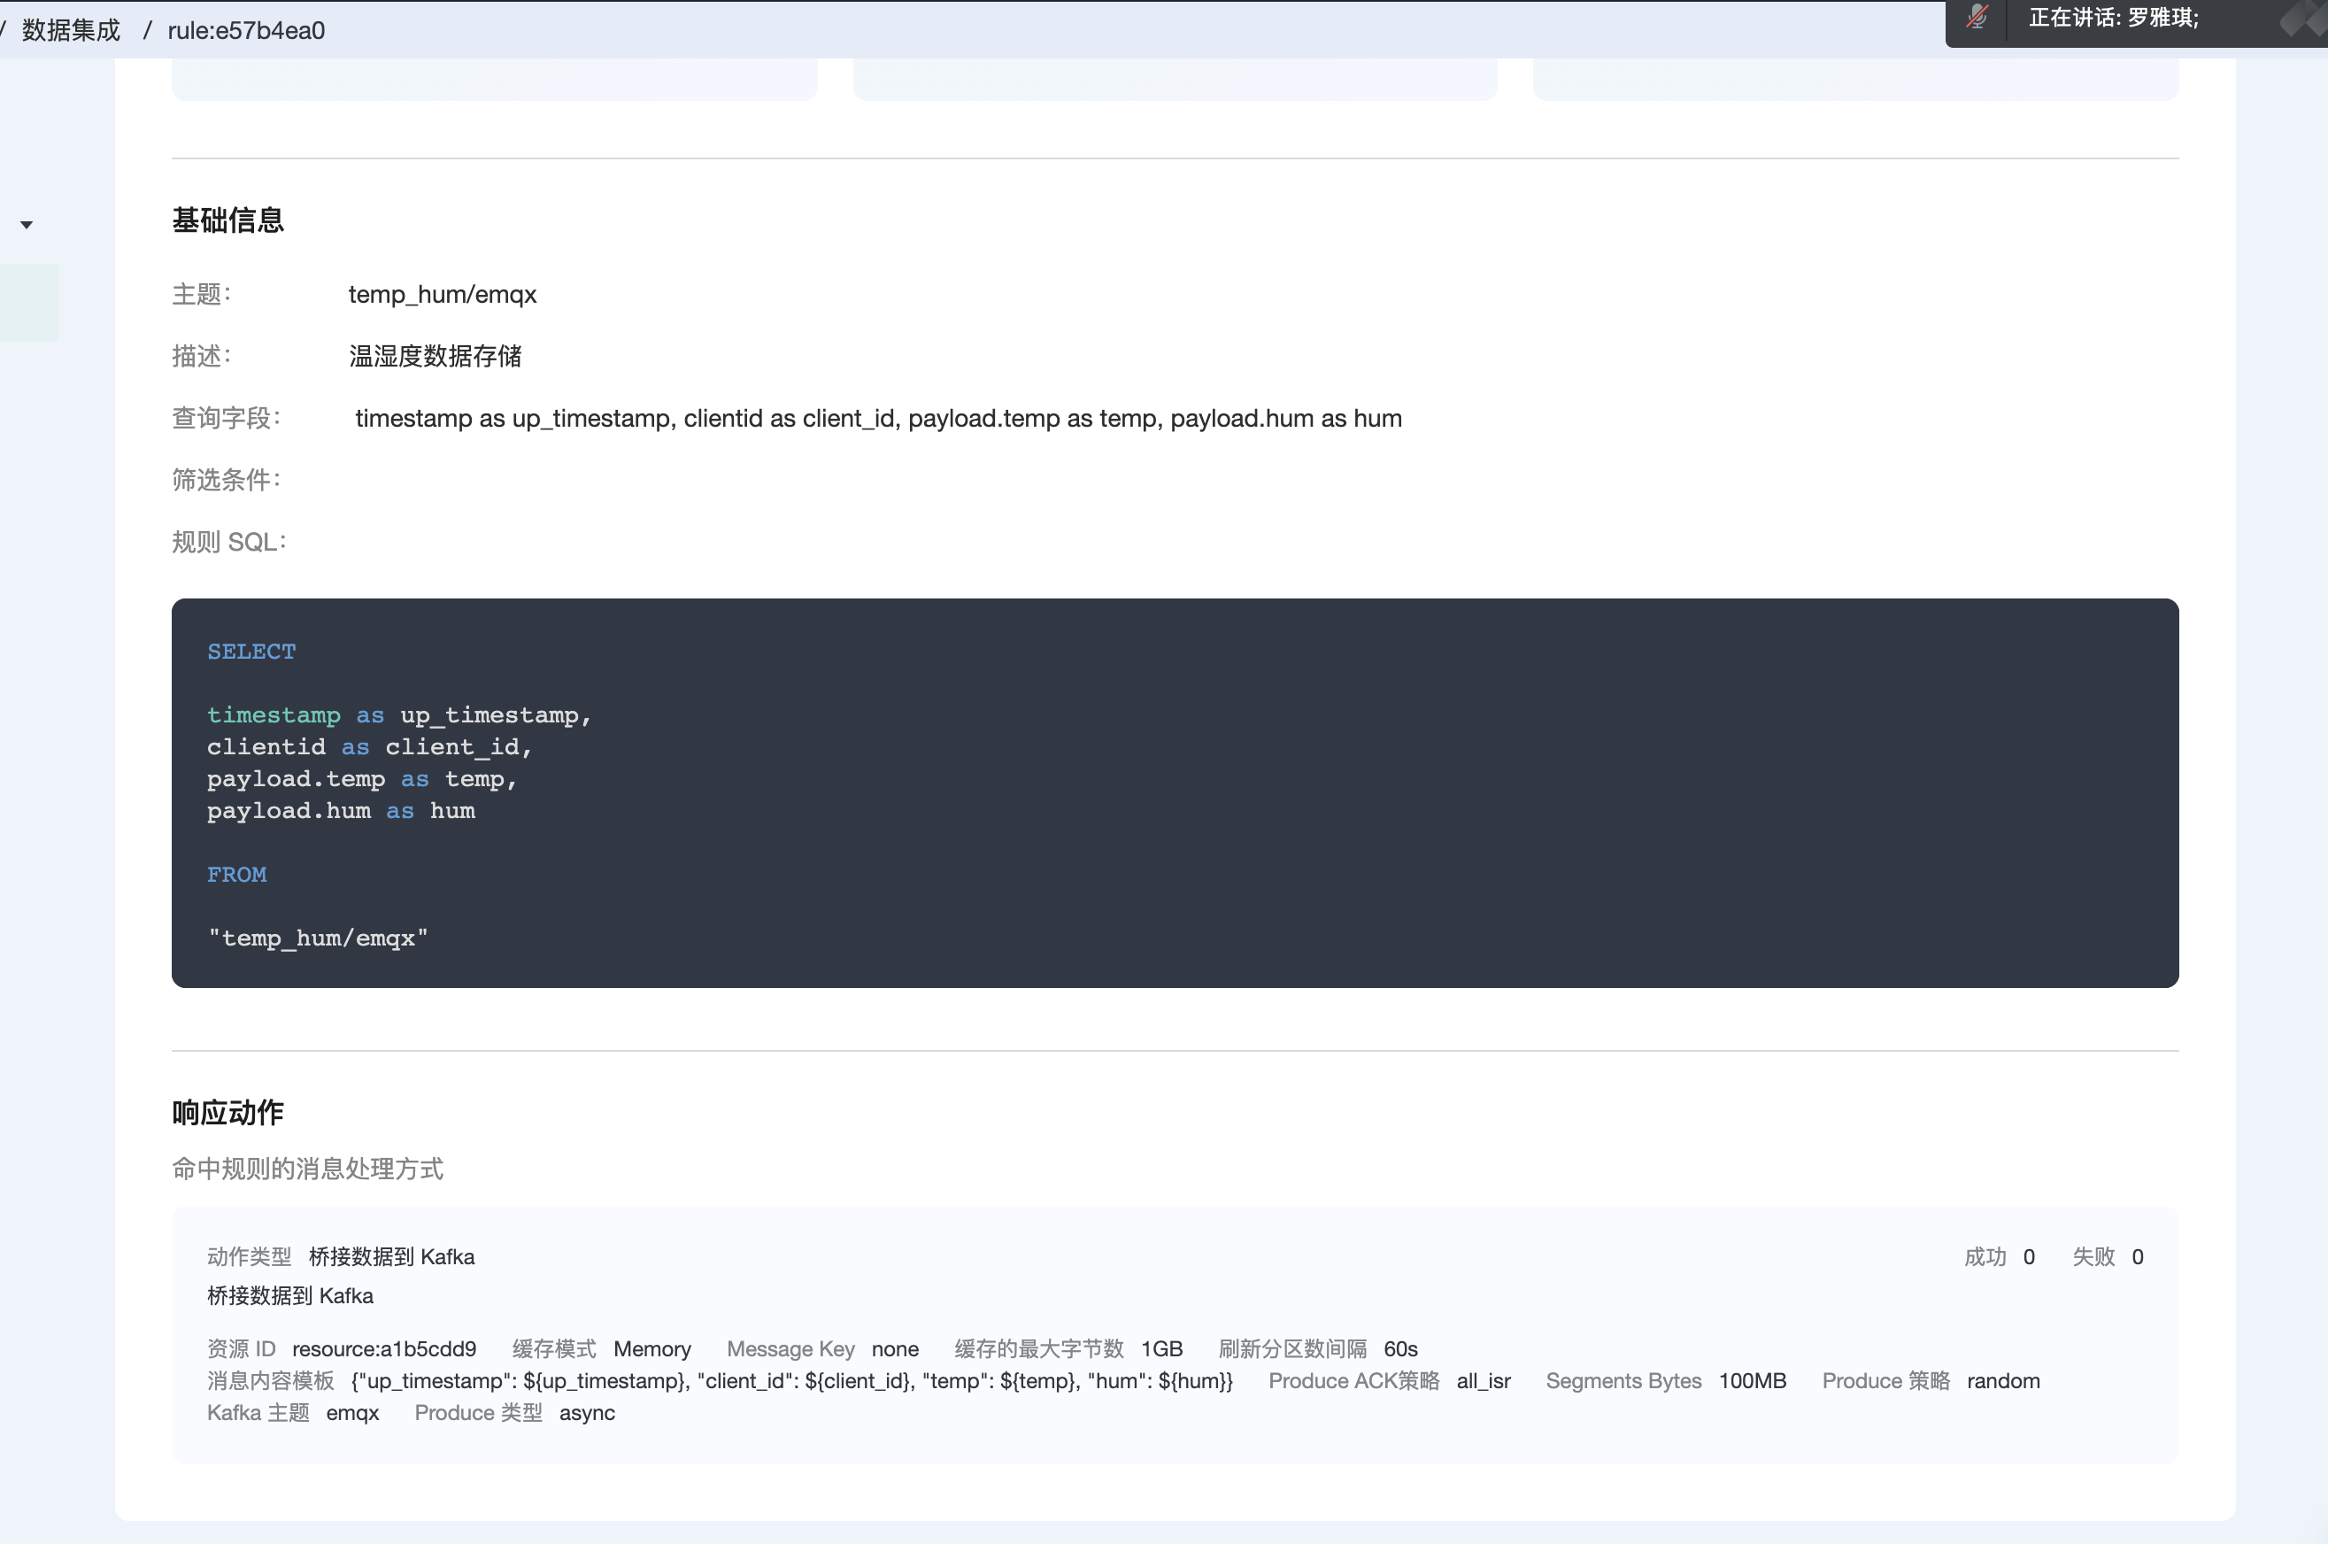The height and width of the screenshot is (1544, 2328).
Task: Click the description 温湿度数据存储
Action: click(x=436, y=357)
